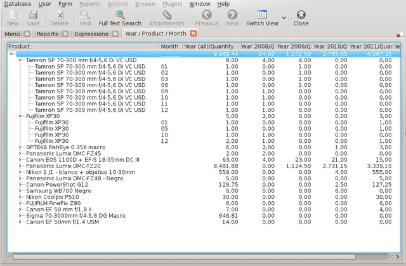The height and width of the screenshot is (266, 406).
Task: Open the Database menu
Action: pyautogui.click(x=18, y=4)
